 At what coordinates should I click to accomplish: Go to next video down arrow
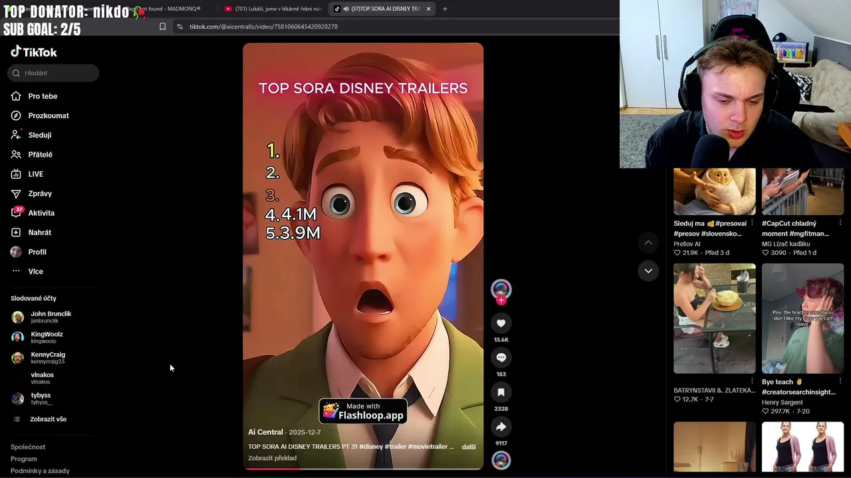click(648, 271)
